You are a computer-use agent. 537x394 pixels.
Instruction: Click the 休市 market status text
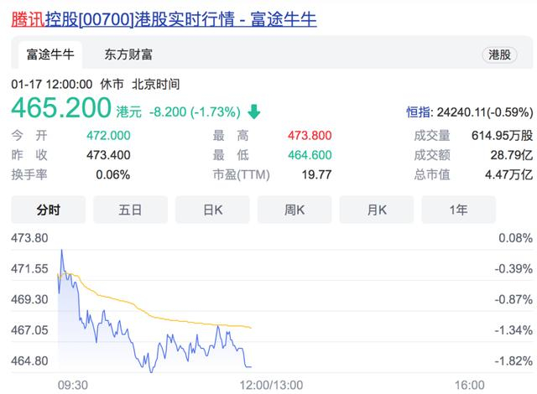(112, 84)
